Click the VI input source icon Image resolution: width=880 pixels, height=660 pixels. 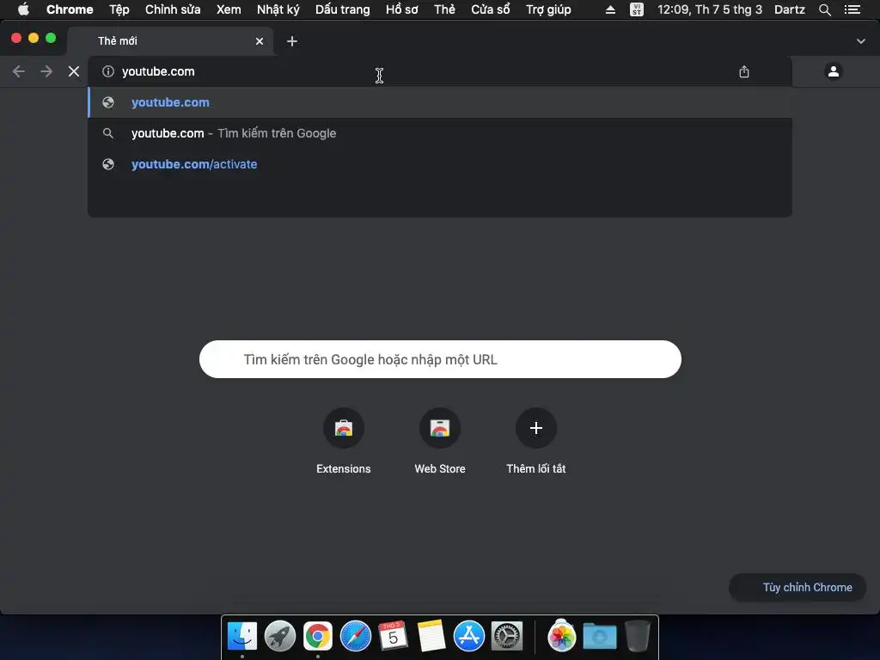coord(637,9)
